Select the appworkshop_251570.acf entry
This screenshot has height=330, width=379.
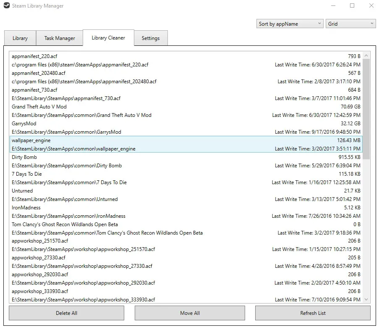[39, 241]
